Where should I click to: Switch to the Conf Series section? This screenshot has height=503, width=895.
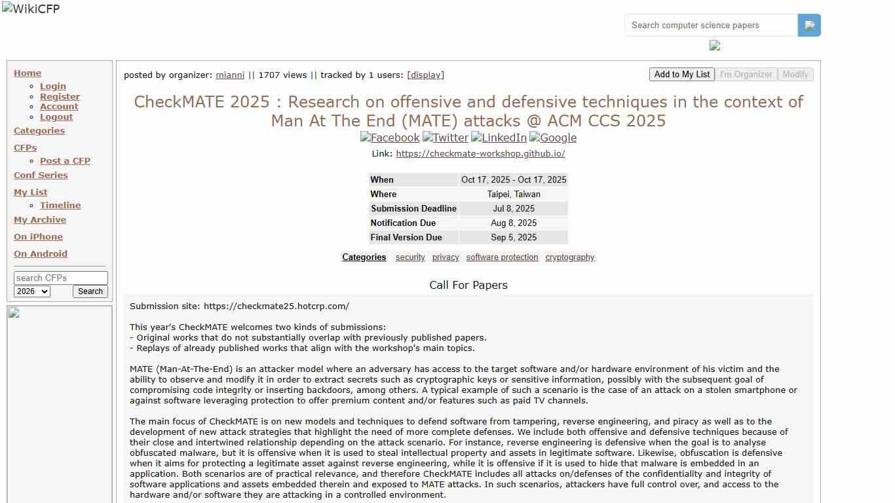pyautogui.click(x=41, y=175)
